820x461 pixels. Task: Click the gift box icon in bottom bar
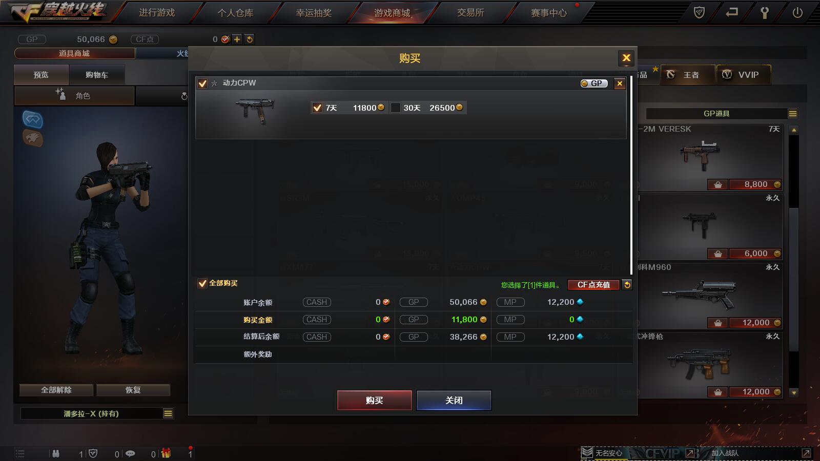(x=166, y=453)
